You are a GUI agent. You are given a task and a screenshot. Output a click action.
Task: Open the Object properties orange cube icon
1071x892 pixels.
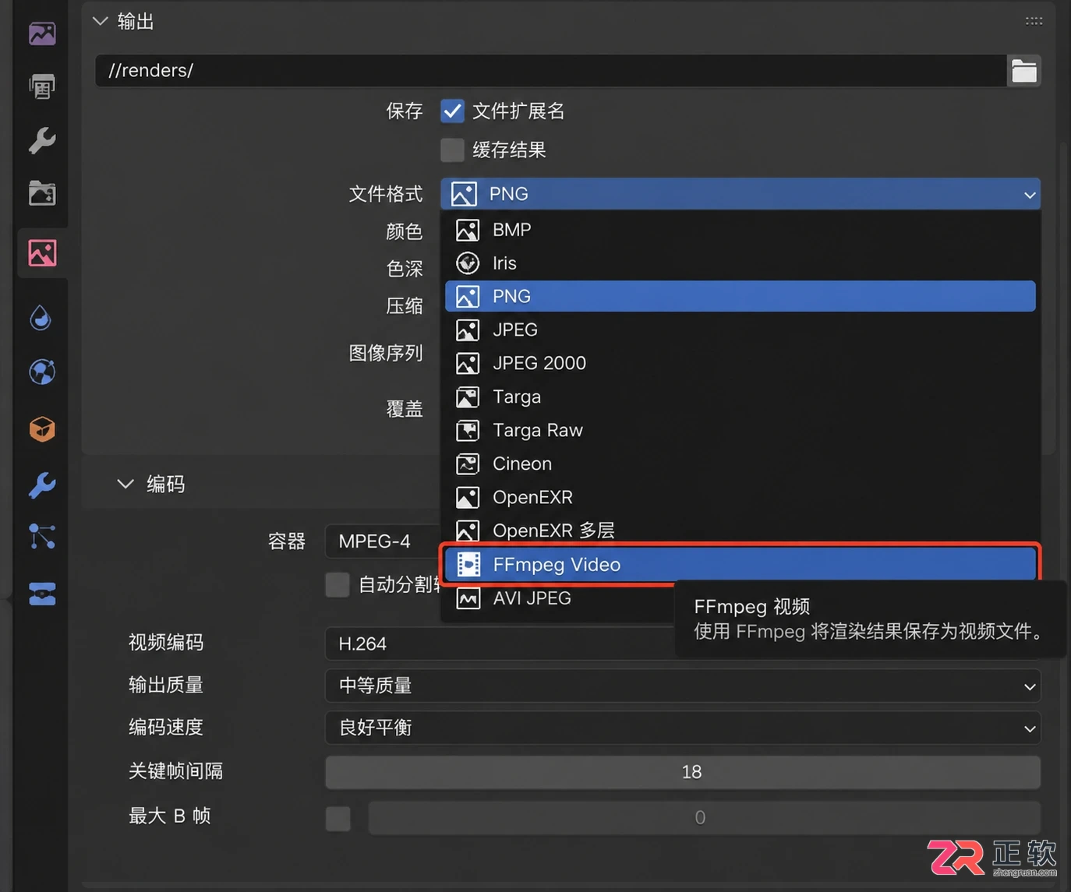click(42, 428)
